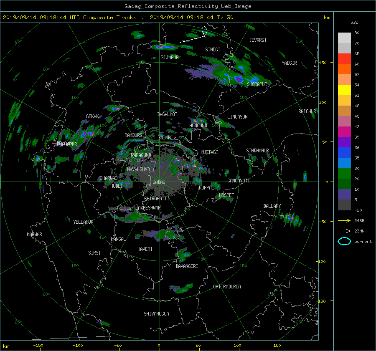376x351 pixels.
Task: Click the orange 60 dBZ color swatch
Action: 344,69
